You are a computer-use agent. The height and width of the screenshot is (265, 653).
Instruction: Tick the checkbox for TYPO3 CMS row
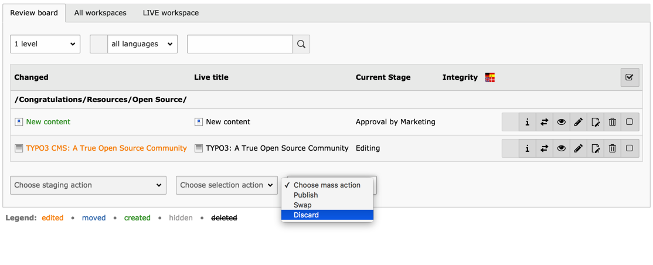point(629,148)
